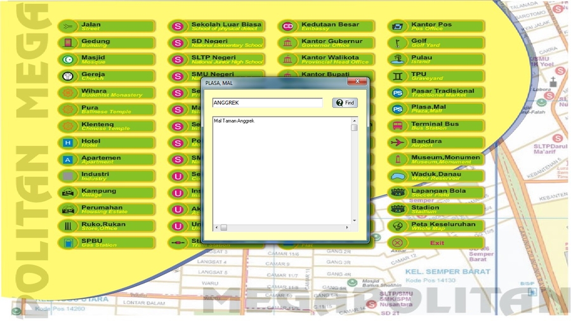
Task: Select the Kantor Pos icon
Action: pos(398,27)
